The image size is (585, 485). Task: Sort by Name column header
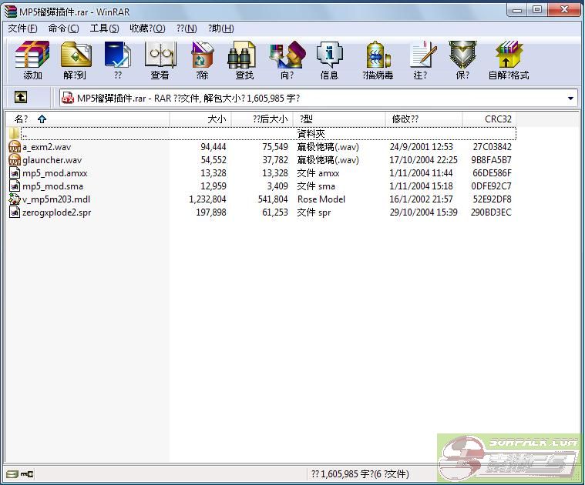coord(88,119)
